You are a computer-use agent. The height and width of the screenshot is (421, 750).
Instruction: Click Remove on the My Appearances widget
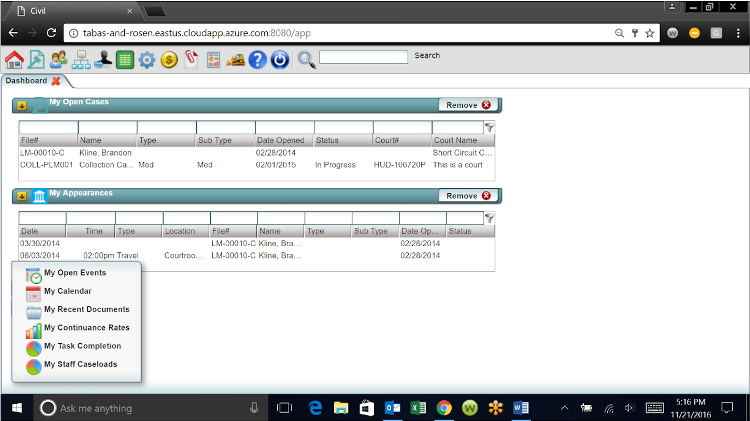tap(467, 195)
